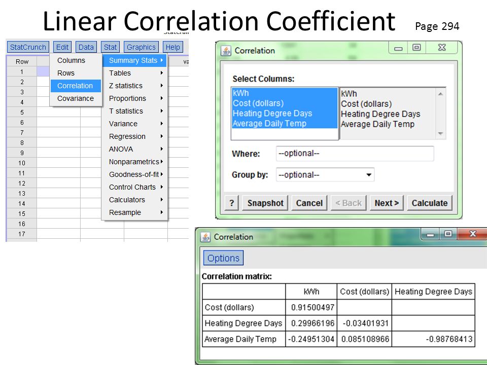Click the 0.91500497 correlation cell
The height and width of the screenshot is (365, 487).
(311, 307)
